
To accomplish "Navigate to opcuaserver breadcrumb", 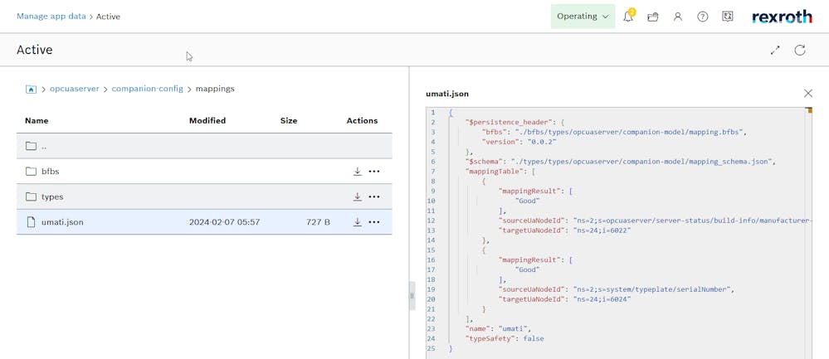I will coord(75,89).
